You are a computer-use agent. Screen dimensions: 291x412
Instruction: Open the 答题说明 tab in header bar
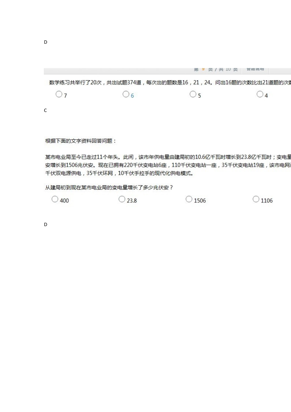(x=255, y=70)
